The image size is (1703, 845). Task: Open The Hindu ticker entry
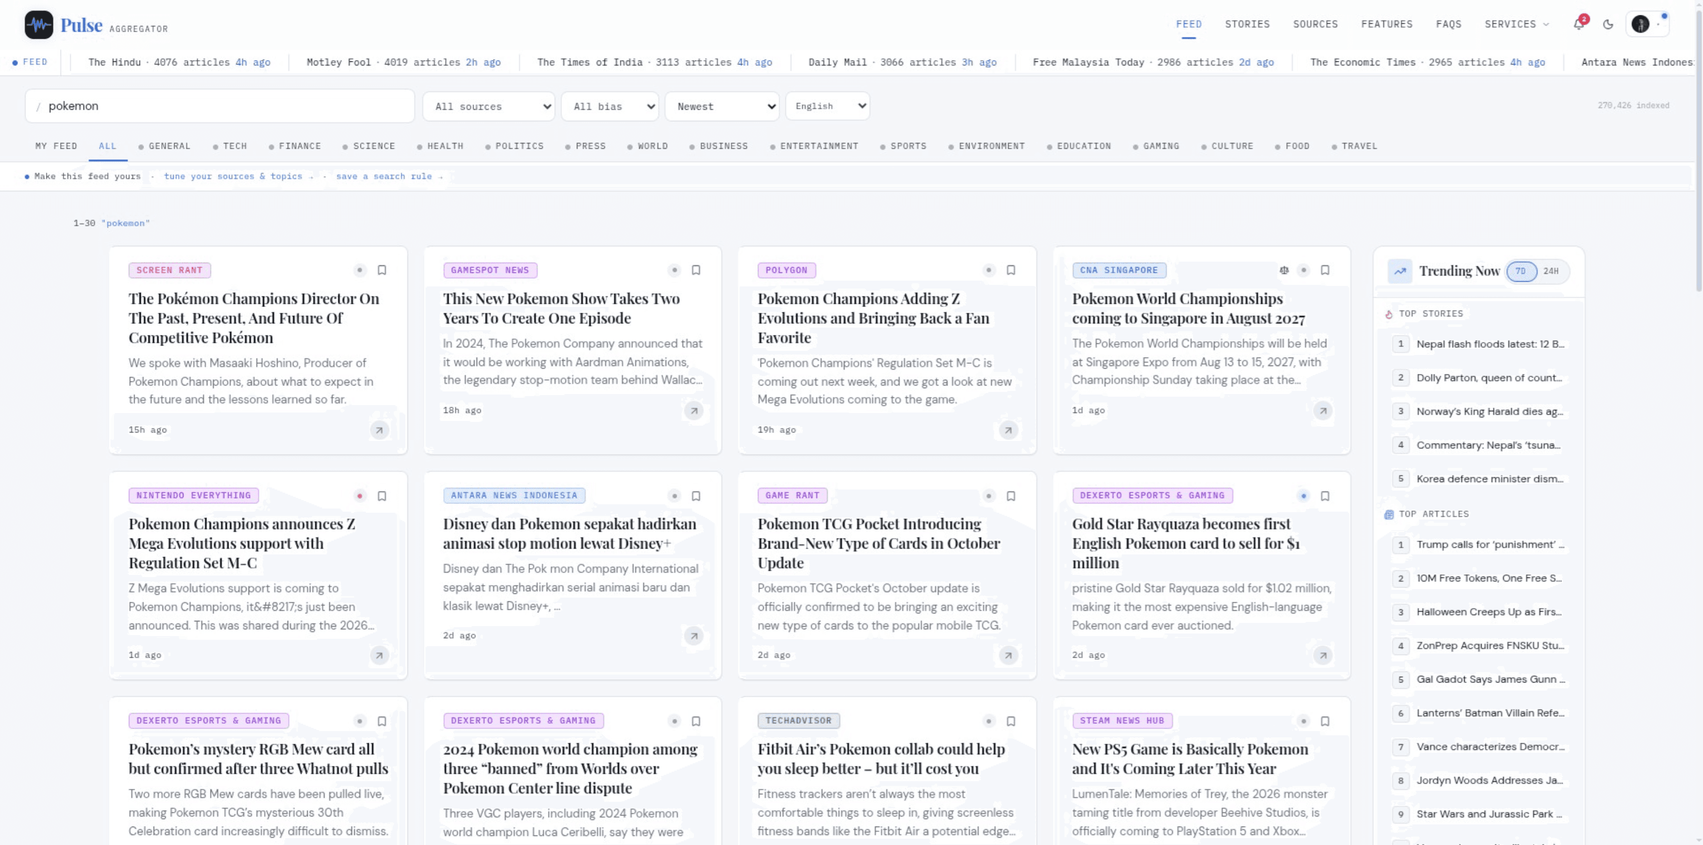[x=179, y=62]
